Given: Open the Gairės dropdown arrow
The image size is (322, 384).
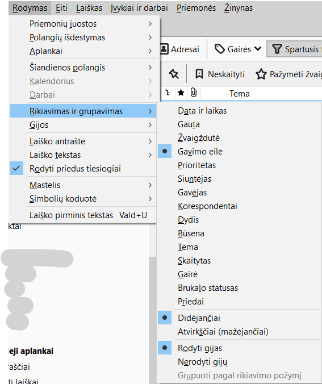Looking at the screenshot, I should 258,49.
